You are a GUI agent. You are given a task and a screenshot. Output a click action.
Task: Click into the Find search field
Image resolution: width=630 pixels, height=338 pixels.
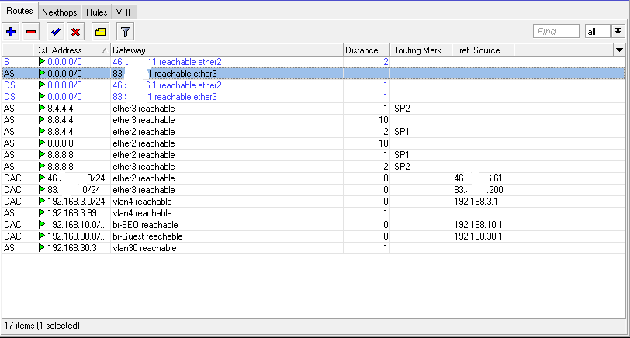coord(556,32)
